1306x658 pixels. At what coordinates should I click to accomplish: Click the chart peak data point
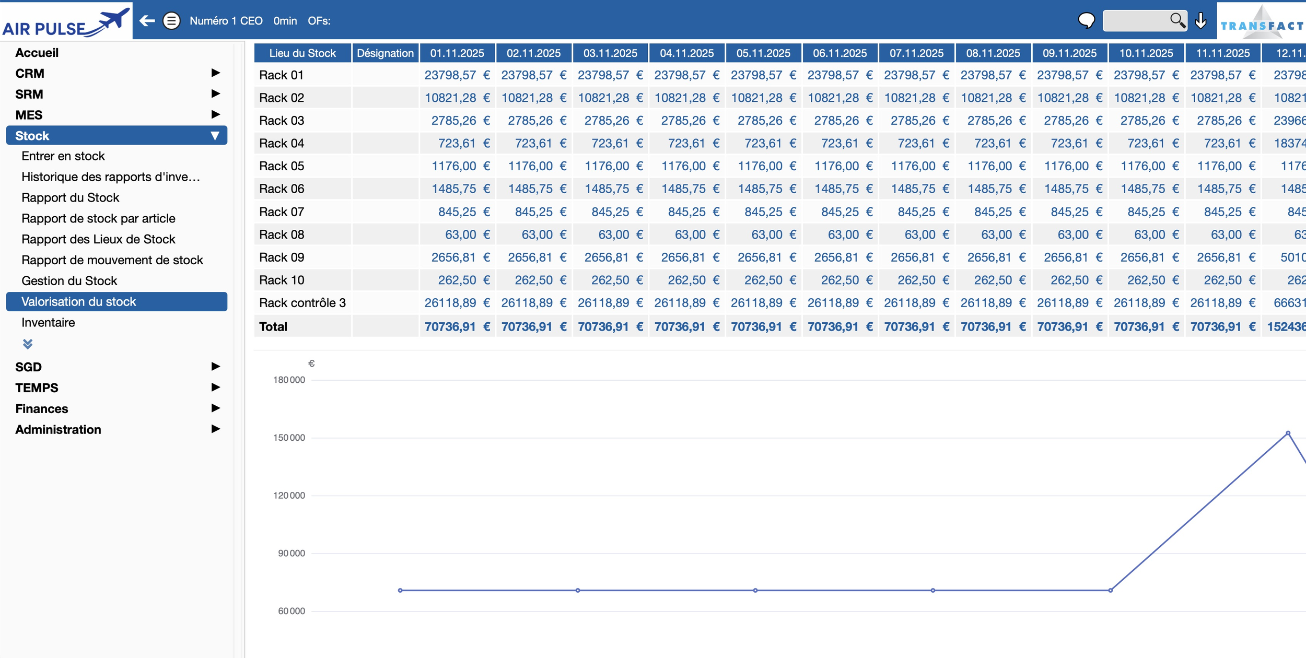1288,433
